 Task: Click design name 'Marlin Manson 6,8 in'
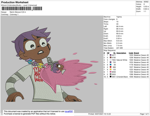tap(18, 12)
